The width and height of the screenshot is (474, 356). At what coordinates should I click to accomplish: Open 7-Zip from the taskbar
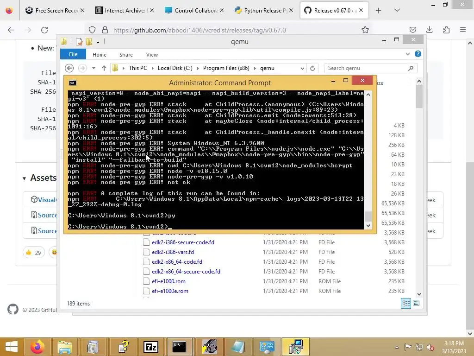pos(151,347)
